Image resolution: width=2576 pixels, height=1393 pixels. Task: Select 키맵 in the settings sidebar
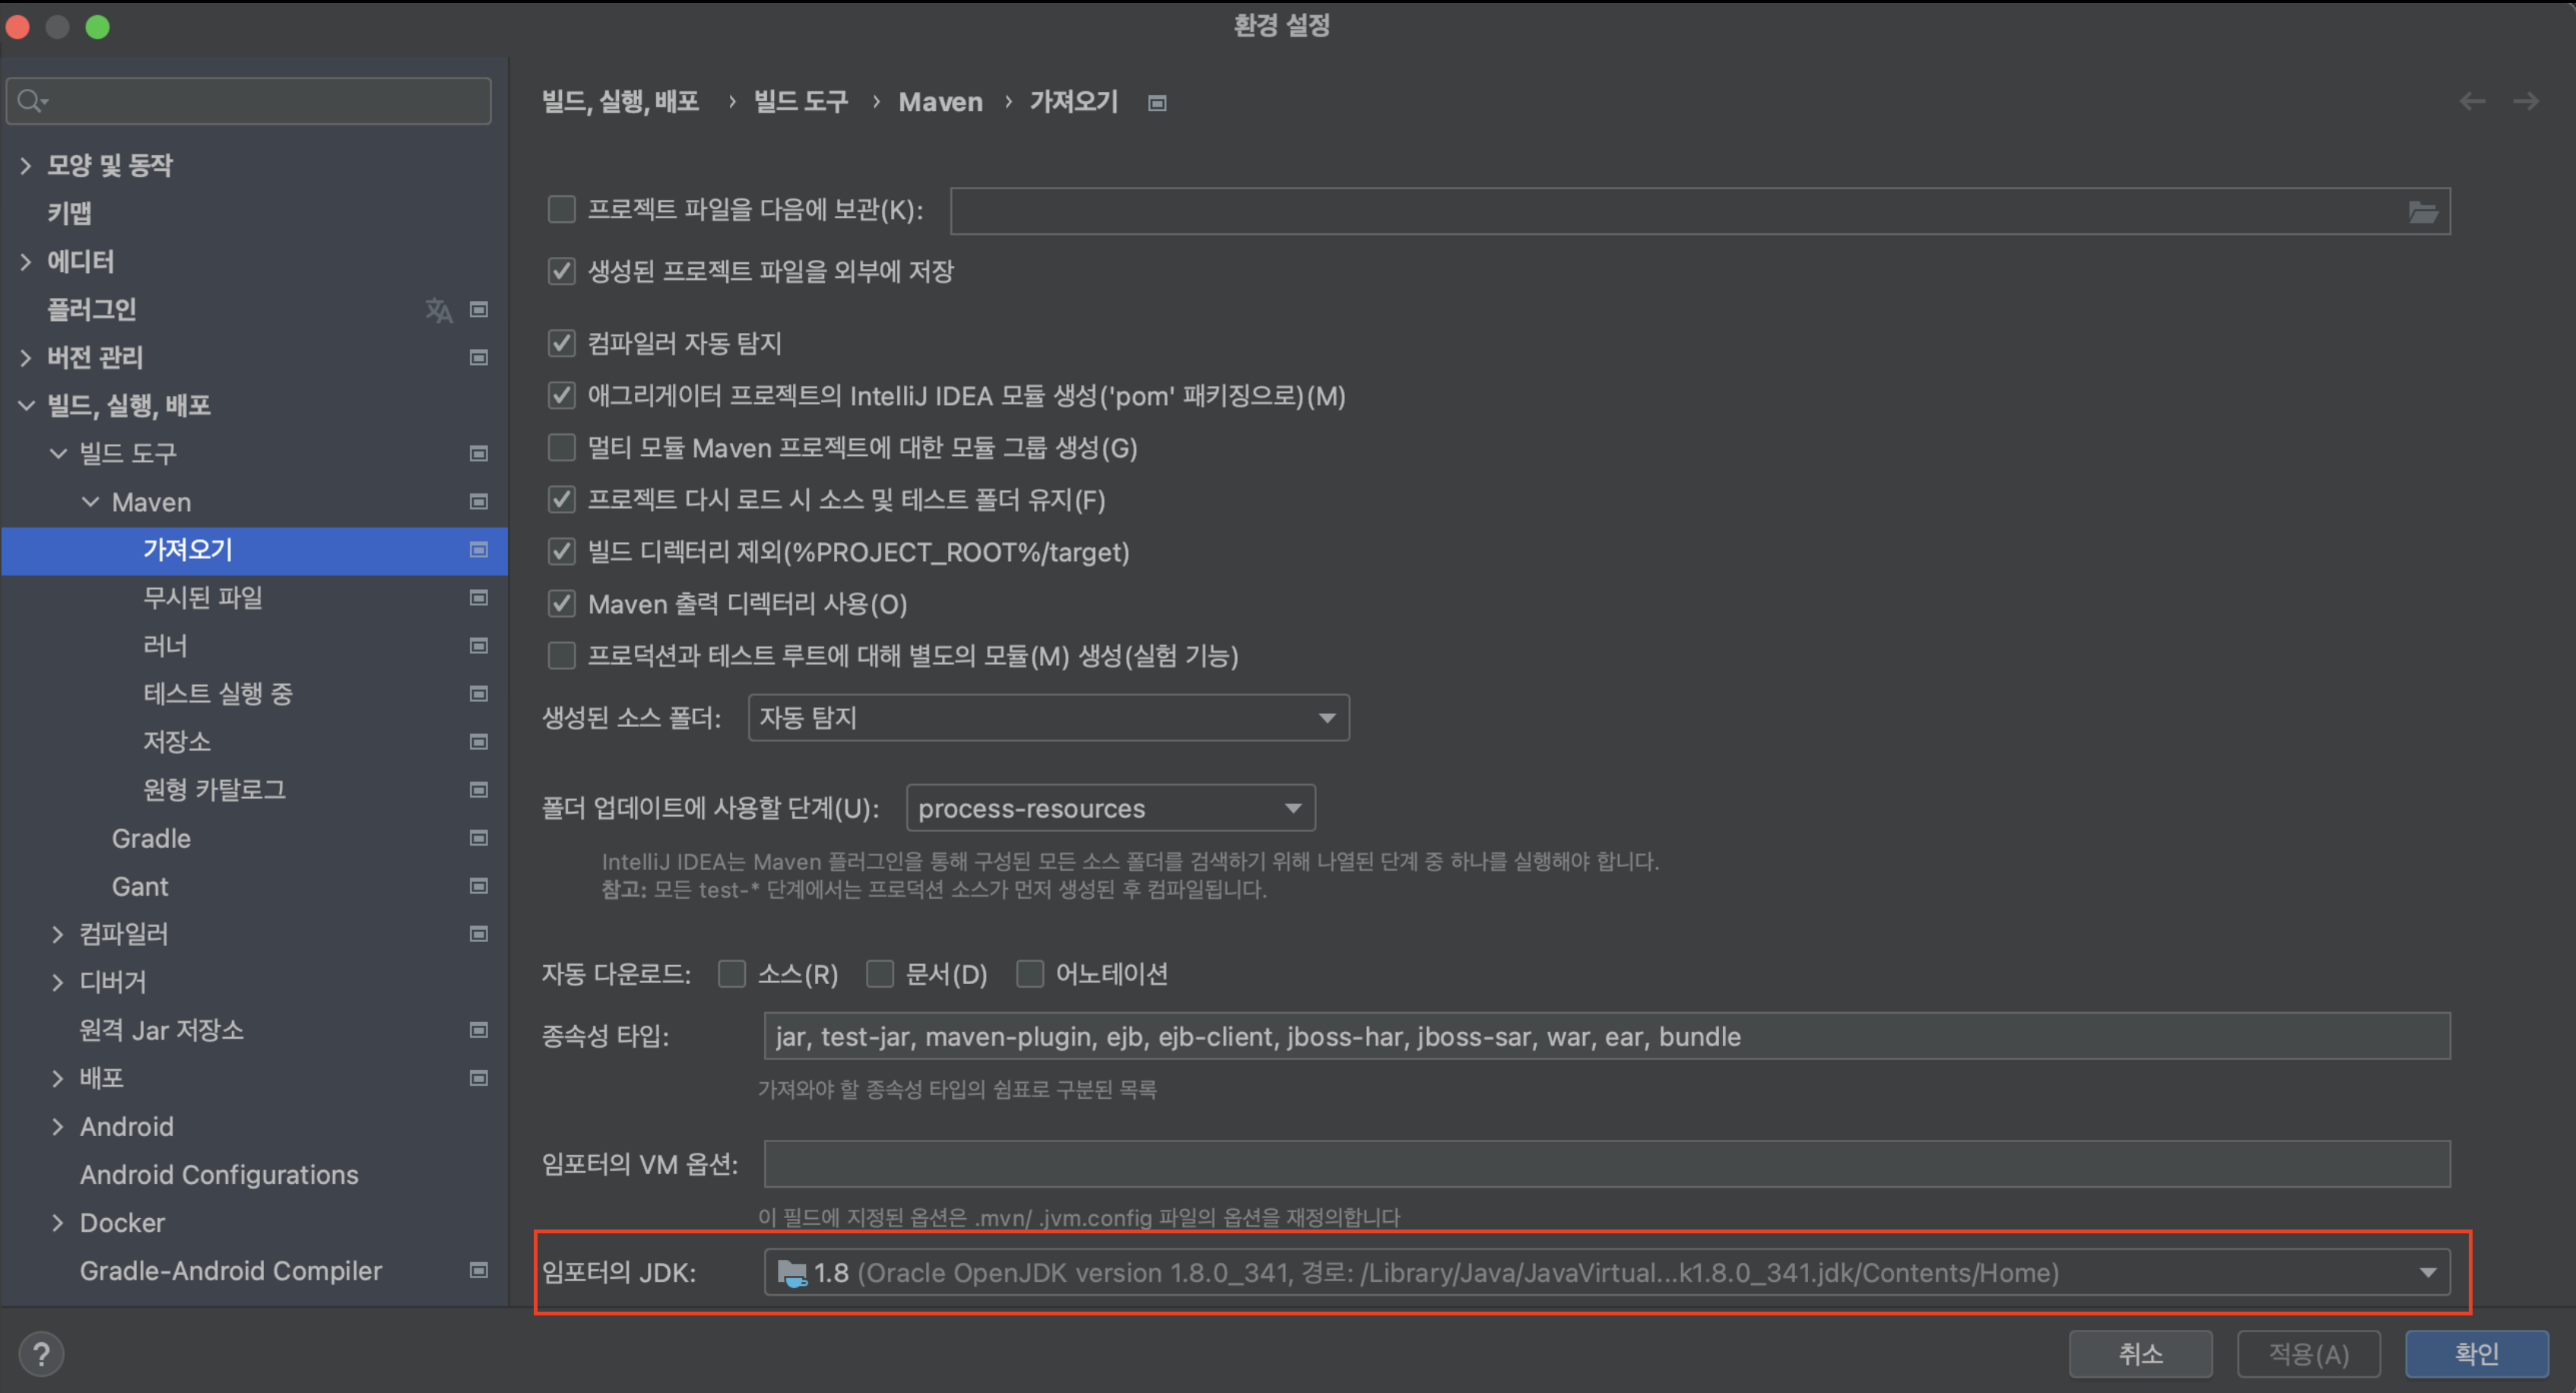(69, 213)
